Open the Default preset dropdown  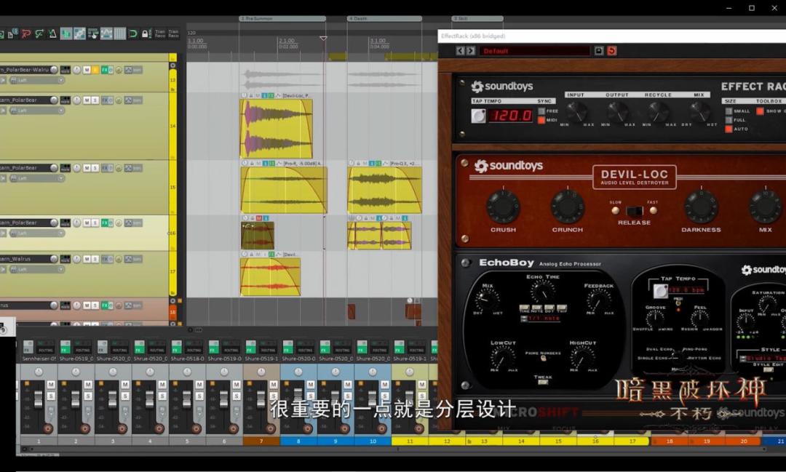534,51
